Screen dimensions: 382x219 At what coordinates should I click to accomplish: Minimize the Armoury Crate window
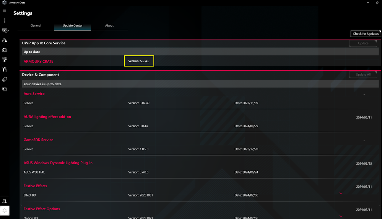(x=368, y=3)
